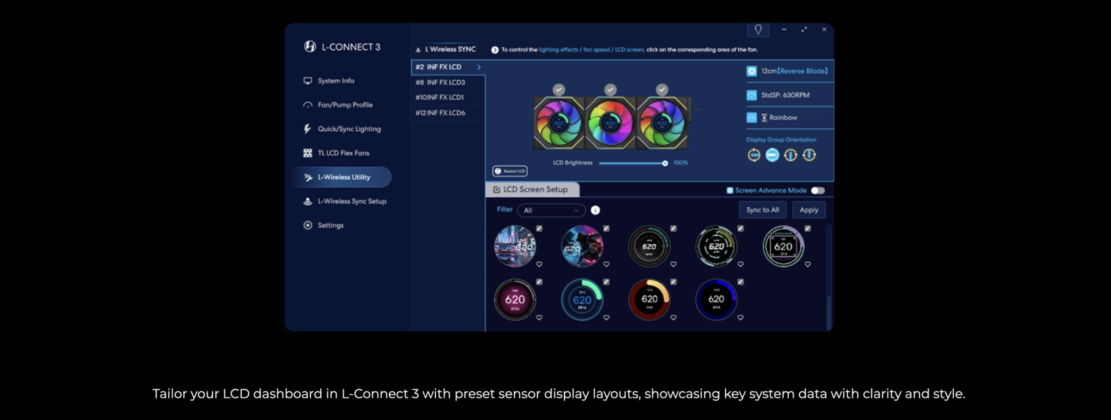Select the magenta FAN 620 RPM preset
This screenshot has width=1111, height=420.
tap(515, 299)
